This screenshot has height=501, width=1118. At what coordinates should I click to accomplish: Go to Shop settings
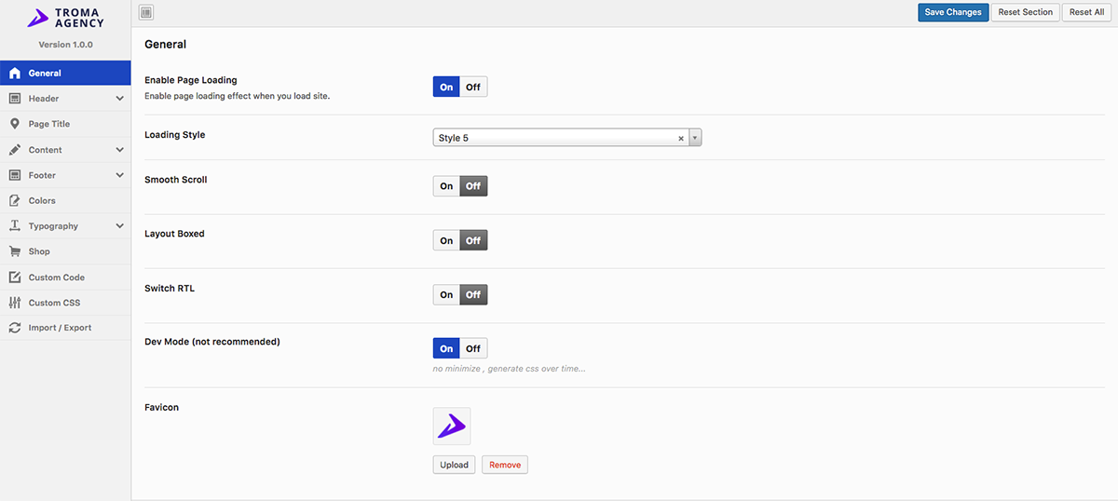[65, 251]
